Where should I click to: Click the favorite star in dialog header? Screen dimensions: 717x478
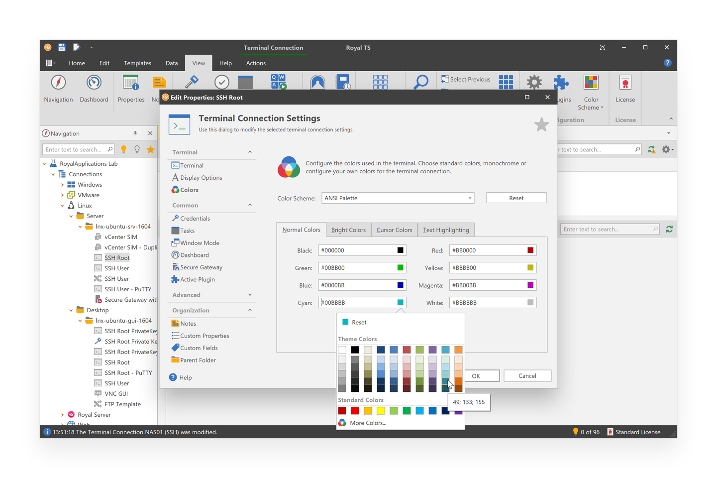click(x=541, y=124)
